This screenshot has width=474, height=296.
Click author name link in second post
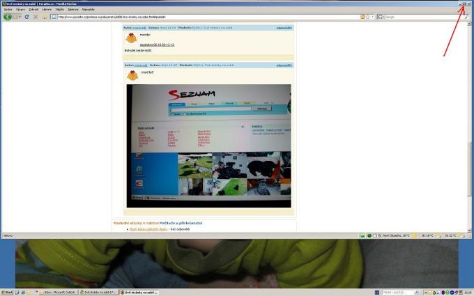(x=141, y=65)
